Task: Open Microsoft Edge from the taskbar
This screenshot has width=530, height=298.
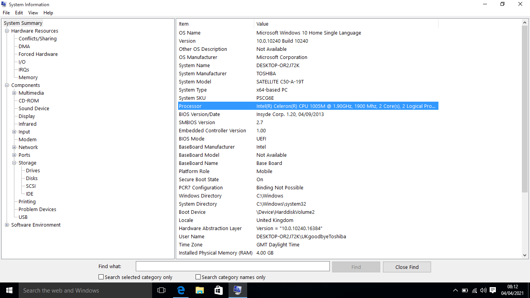Action: click(x=181, y=290)
